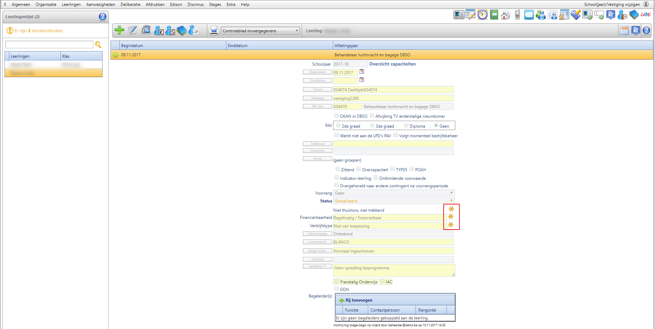Open the Controleblad invoergegevens dropdown
The image size is (655, 329).
click(260, 31)
